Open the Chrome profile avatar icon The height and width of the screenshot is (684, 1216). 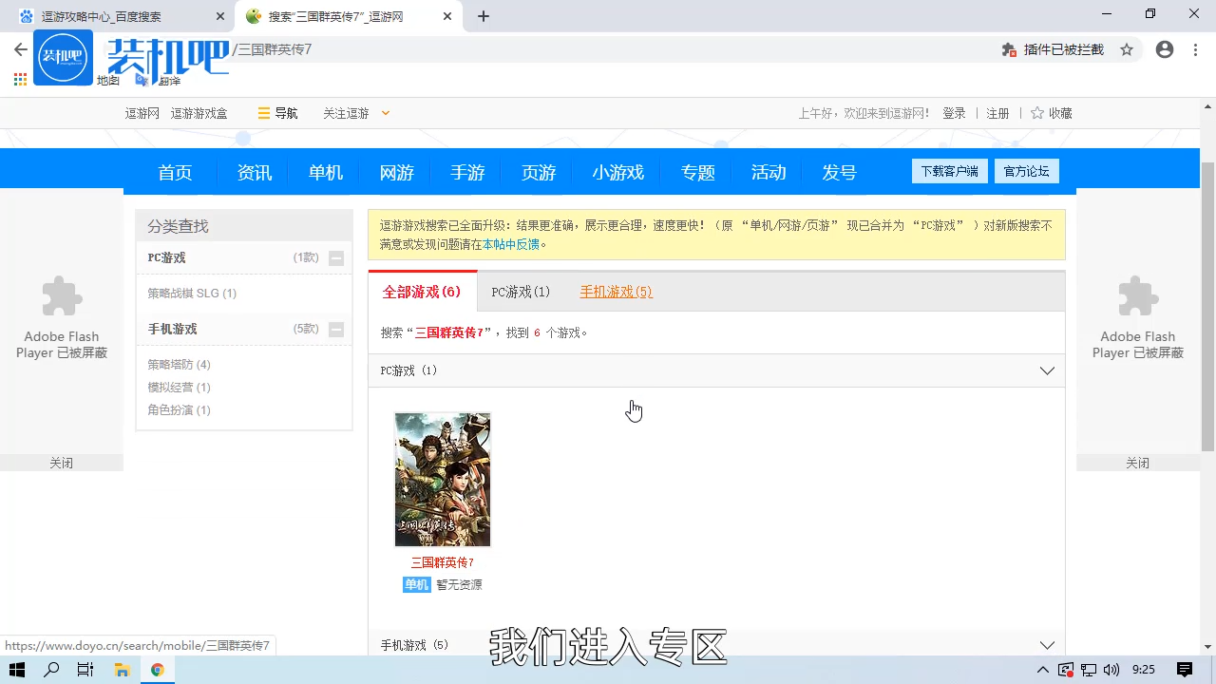1165,49
